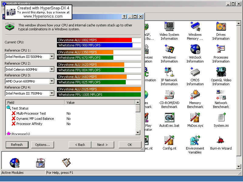Open the System.ini icon

pyautogui.click(x=221, y=120)
